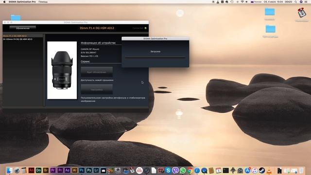Viewport: 311px width, 175px height.
Task: Open Calendar from the dock
Action: (x=218, y=170)
